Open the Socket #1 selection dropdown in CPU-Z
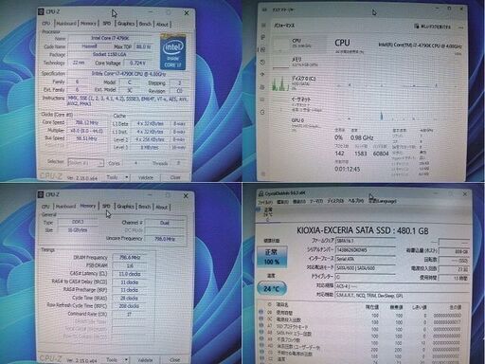The width and height of the screenshot is (485, 364). [x=85, y=163]
